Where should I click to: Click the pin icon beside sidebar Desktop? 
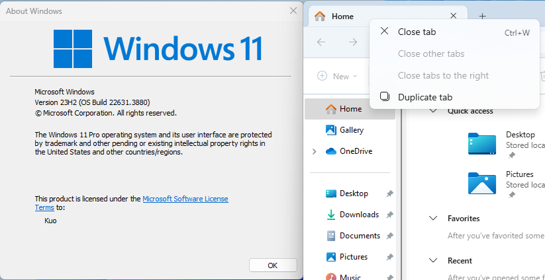point(389,193)
